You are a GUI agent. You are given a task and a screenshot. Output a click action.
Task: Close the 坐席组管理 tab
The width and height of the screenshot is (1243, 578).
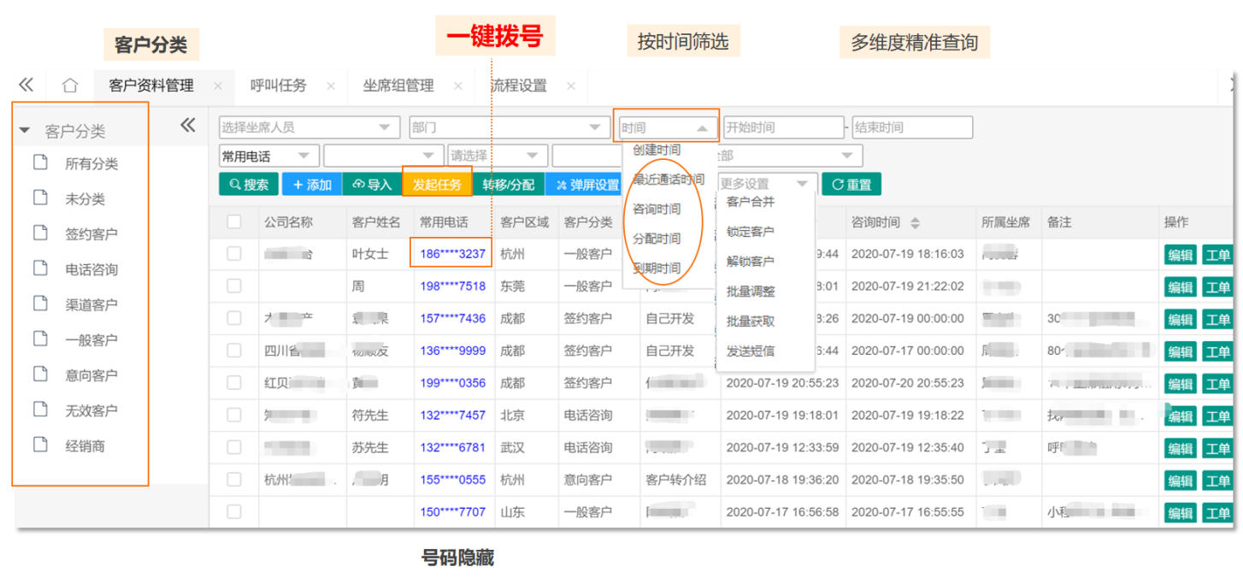click(x=458, y=86)
